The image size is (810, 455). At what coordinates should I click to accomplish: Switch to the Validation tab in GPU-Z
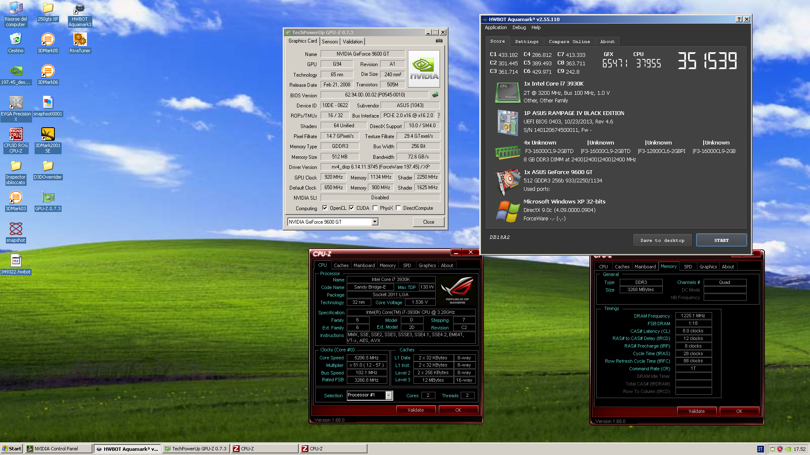pos(353,42)
